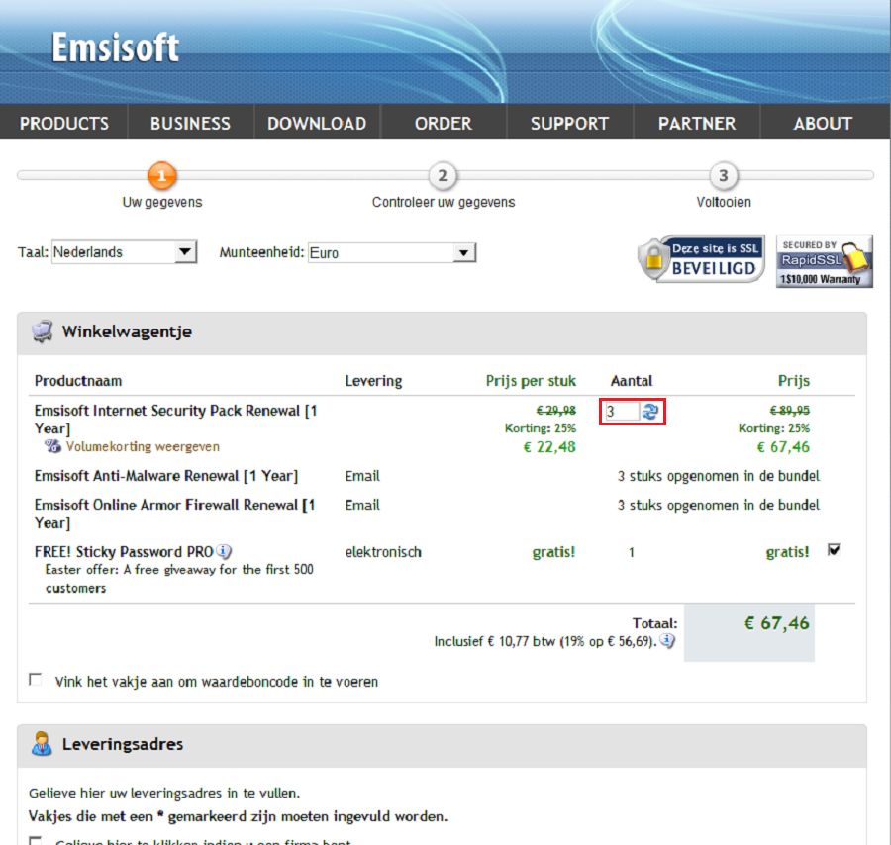This screenshot has height=845, width=891.
Task: Click the Levering column header
Action: point(373,381)
